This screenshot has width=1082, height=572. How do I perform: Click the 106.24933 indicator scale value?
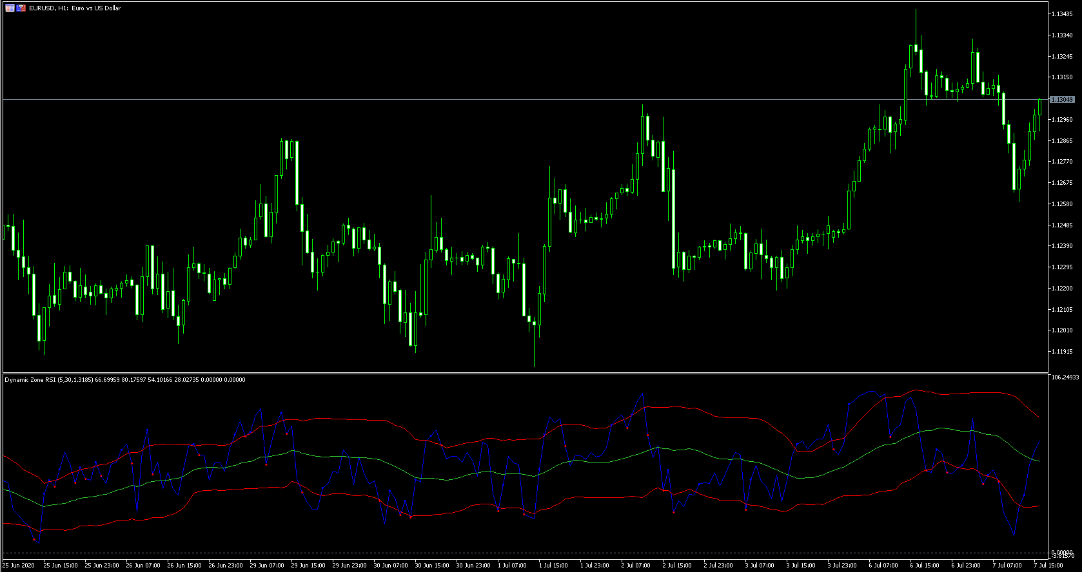pos(1065,377)
